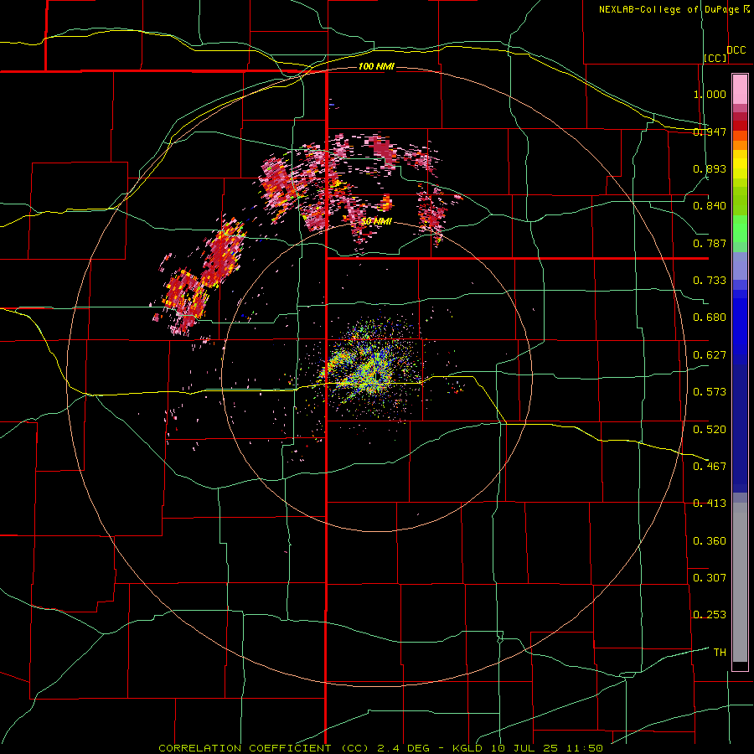Image resolution: width=754 pixels, height=754 pixels.
Task: Select the 0.520 color scale value
Action: [710, 429]
